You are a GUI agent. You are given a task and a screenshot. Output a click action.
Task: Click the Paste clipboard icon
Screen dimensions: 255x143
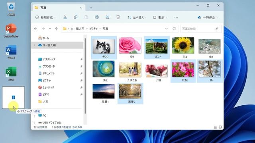pos(86,17)
